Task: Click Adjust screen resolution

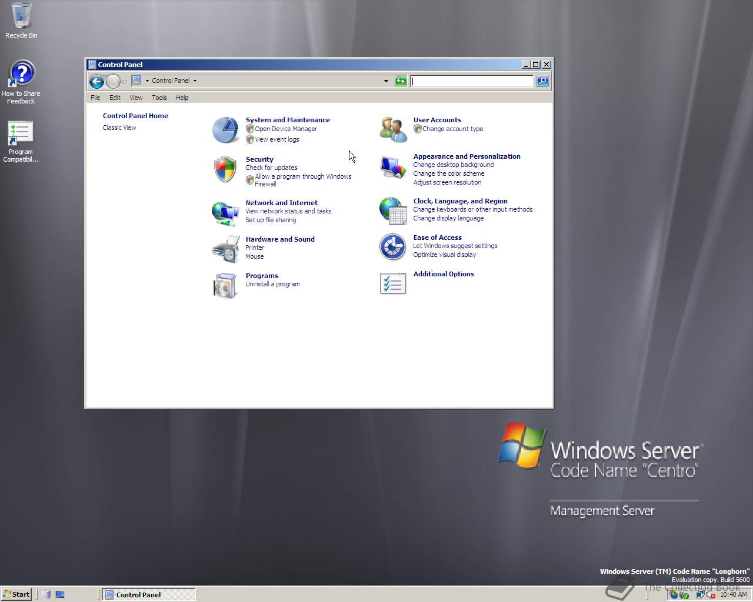Action: click(447, 182)
